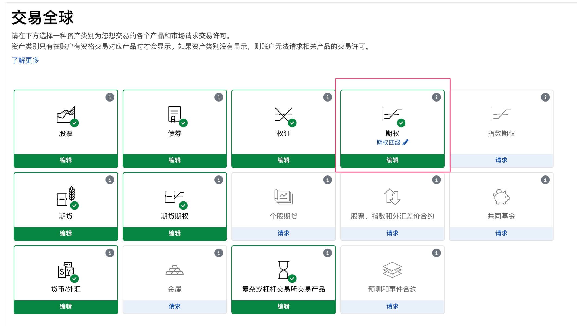The height and width of the screenshot is (326, 577).
Task: Click the gold bars 金属 icon
Action: [175, 270]
